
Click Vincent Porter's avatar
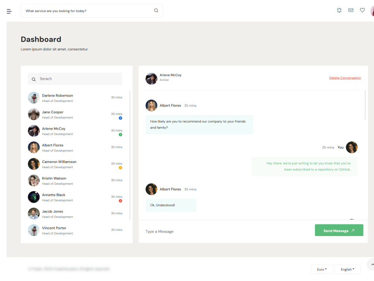[34, 230]
